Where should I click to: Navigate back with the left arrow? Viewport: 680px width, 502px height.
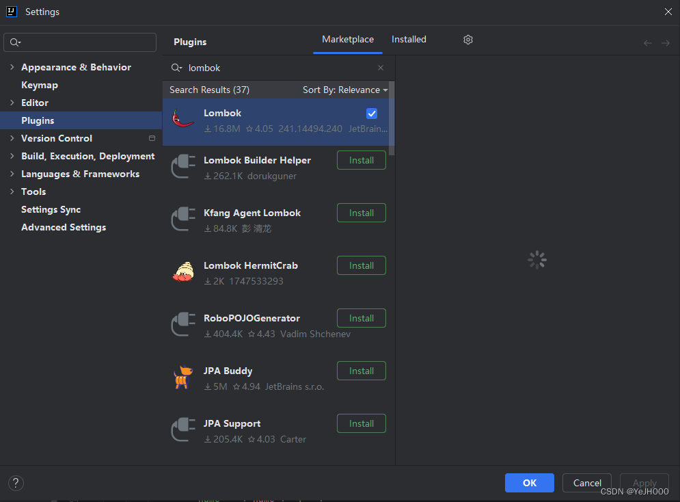(647, 43)
